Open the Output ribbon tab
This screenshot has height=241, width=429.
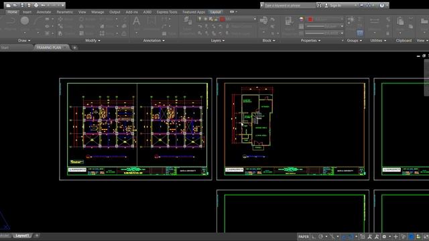(115, 12)
